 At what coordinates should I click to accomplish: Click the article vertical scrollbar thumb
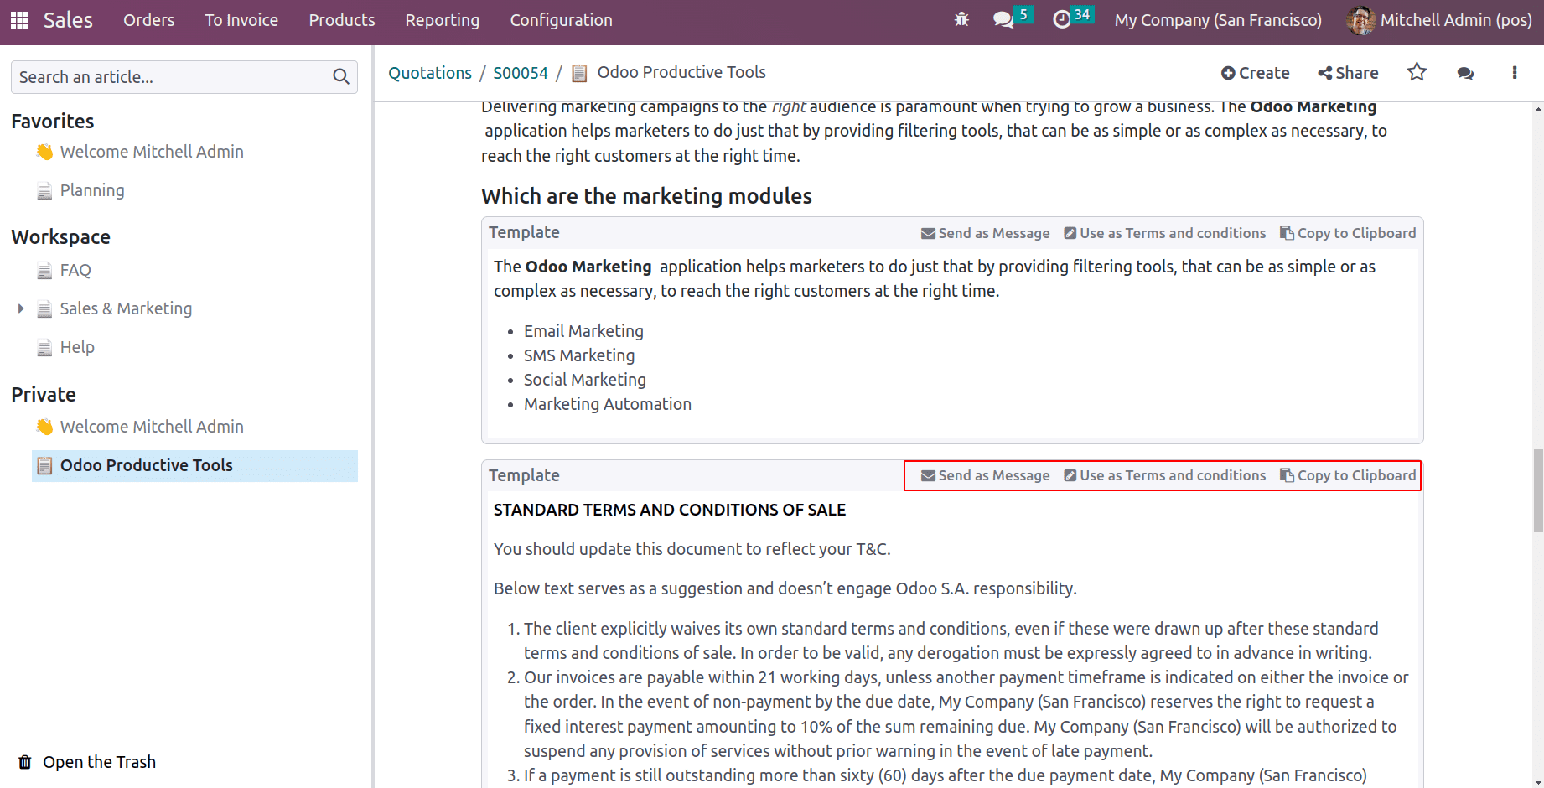coord(1538,490)
